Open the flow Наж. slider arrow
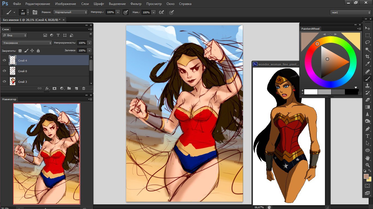 click(x=153, y=12)
